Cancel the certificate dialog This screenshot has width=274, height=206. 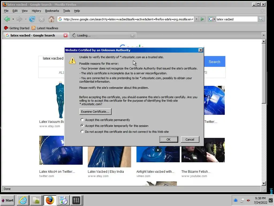point(190,139)
